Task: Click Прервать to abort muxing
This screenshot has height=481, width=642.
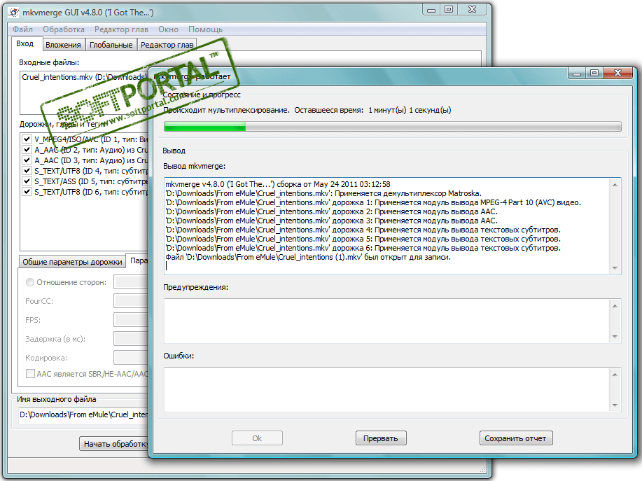Action: point(381,438)
